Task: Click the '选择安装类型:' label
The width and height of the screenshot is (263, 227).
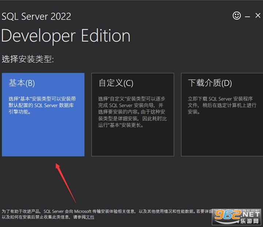Action: click(28, 59)
